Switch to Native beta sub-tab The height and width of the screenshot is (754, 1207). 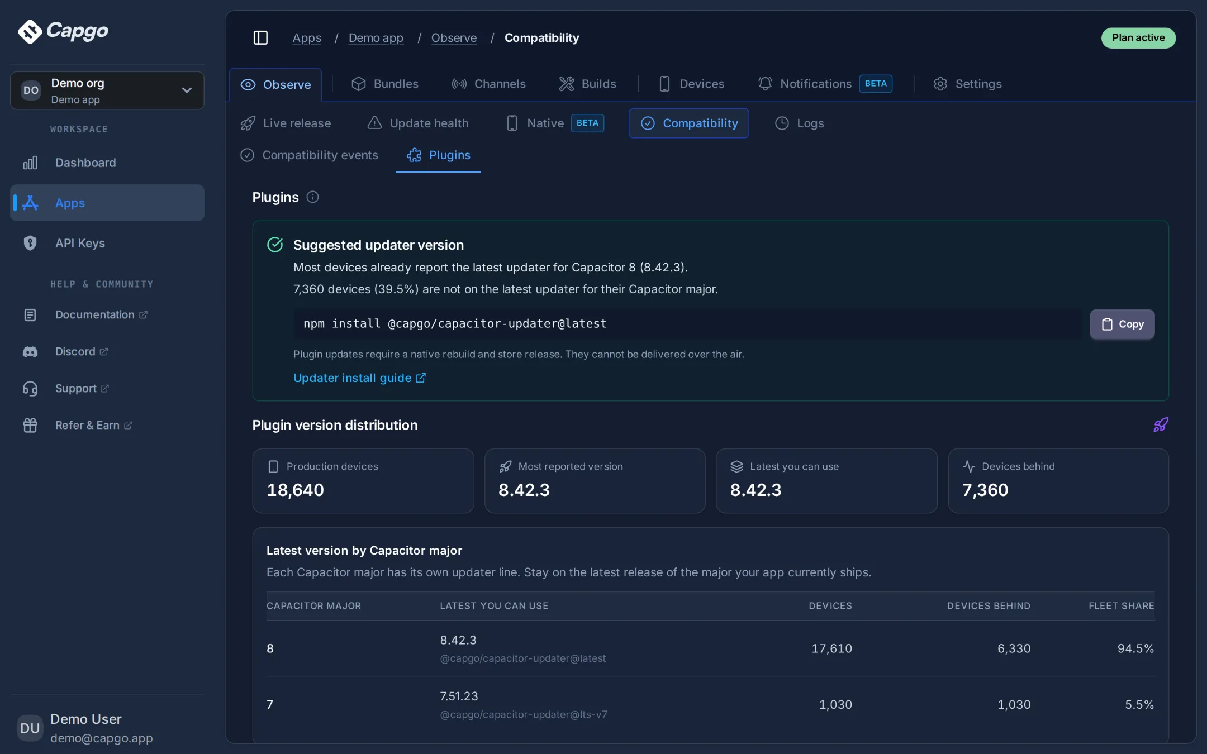554,123
